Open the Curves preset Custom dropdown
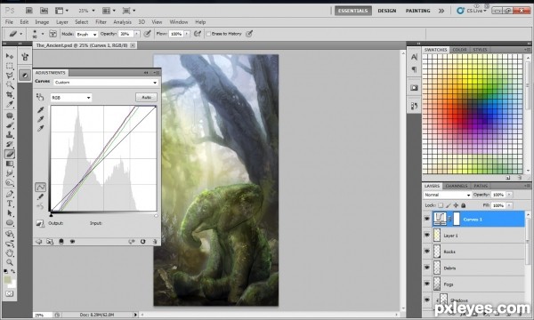The image size is (534, 320). 106,83
